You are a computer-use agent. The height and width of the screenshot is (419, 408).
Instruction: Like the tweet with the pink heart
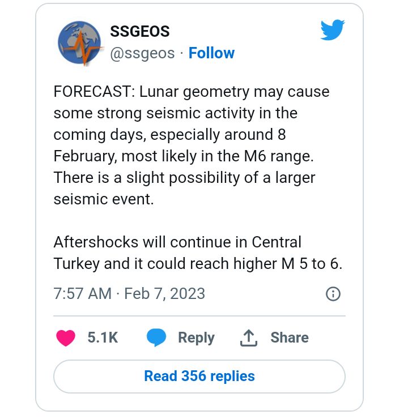coord(66,338)
